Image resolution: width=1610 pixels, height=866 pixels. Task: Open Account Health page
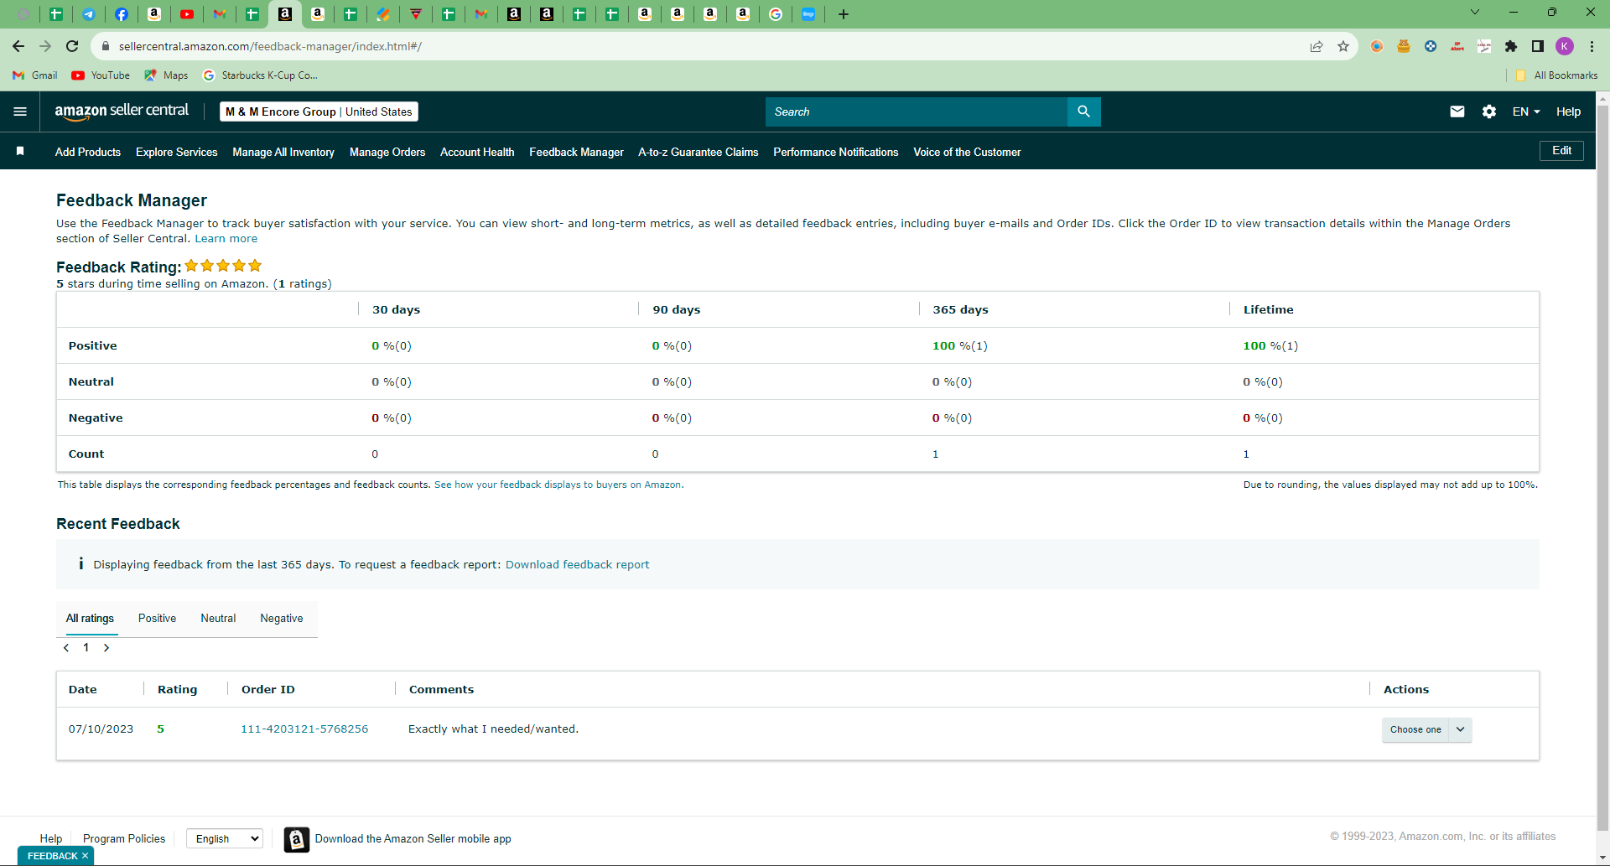pos(477,152)
